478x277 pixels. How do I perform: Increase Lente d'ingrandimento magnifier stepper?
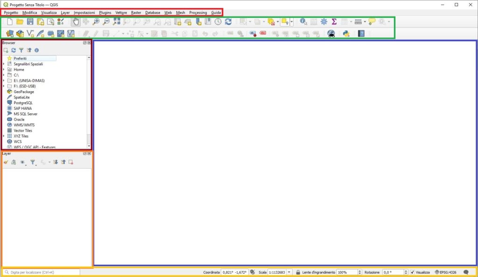360,271
